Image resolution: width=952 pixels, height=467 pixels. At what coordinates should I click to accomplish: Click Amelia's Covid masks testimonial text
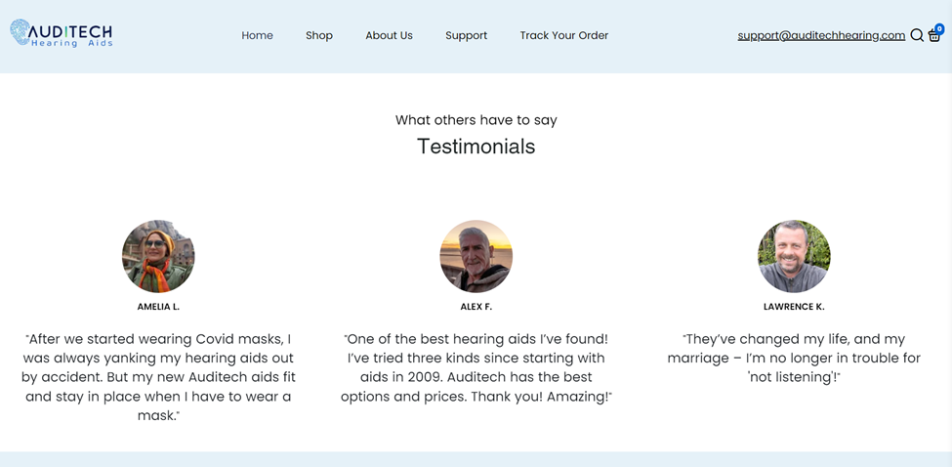click(x=158, y=377)
